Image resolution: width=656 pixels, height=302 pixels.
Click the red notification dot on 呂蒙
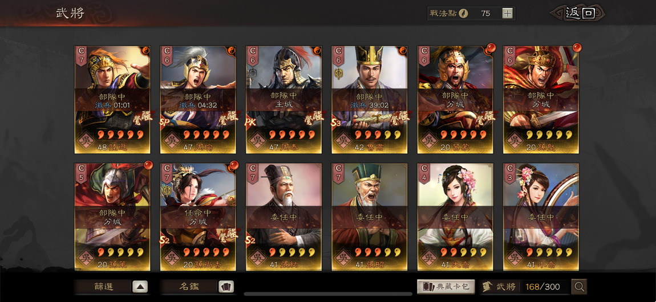[x=491, y=48]
